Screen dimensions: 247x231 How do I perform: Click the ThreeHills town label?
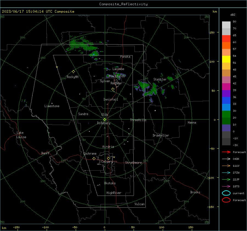click(x=138, y=120)
